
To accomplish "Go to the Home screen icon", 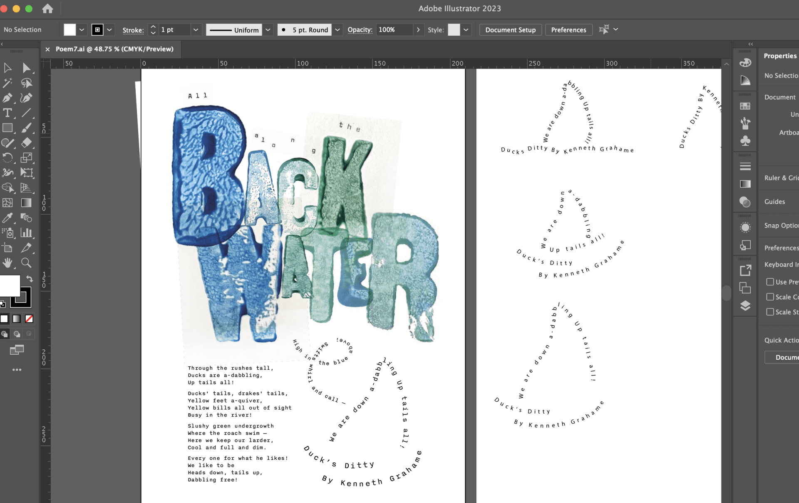I will pos(47,8).
